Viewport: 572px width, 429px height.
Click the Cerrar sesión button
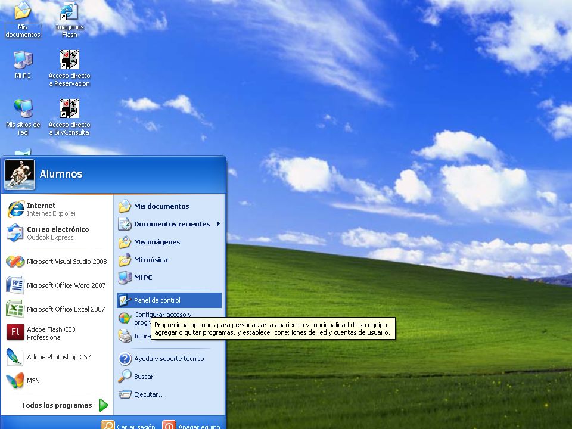click(129, 425)
